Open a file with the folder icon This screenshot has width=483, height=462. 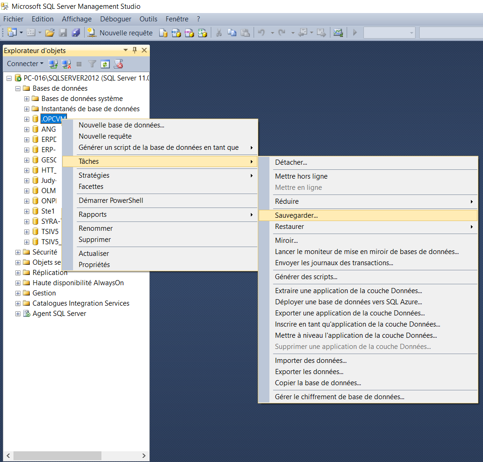(x=50, y=33)
